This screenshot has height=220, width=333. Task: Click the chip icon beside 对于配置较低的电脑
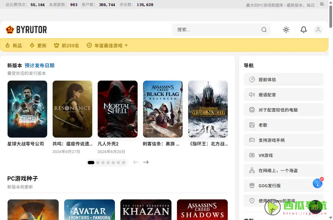252,110
